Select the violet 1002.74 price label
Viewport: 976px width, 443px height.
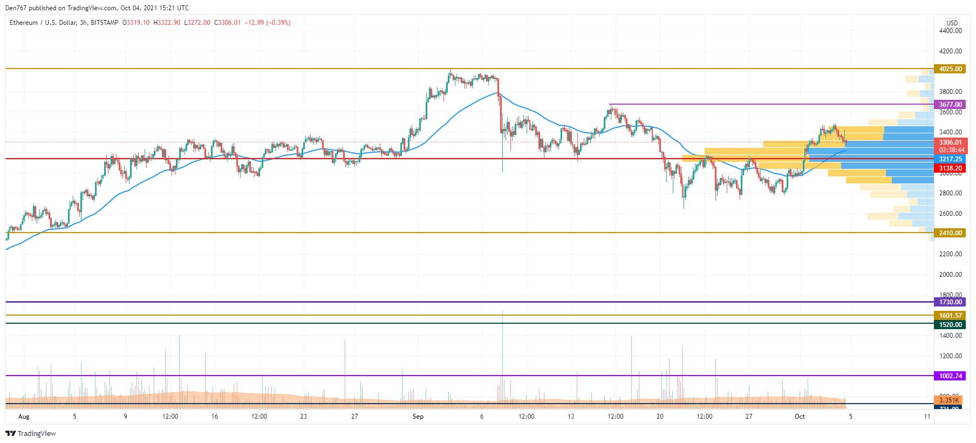point(950,376)
